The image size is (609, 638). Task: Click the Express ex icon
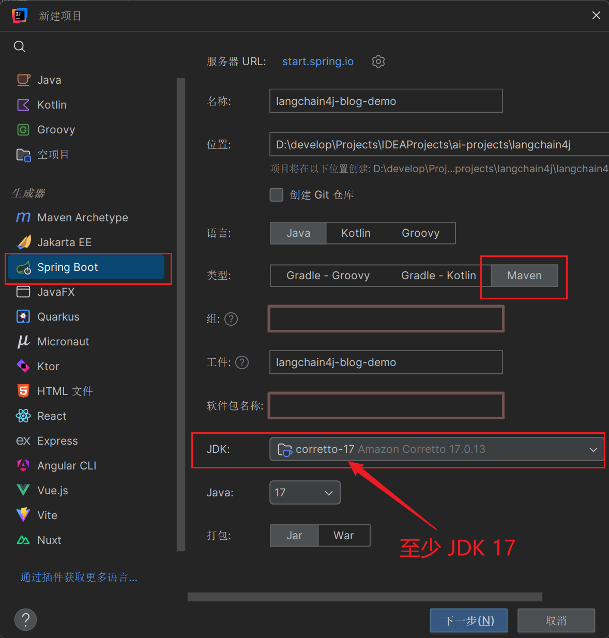coord(23,440)
